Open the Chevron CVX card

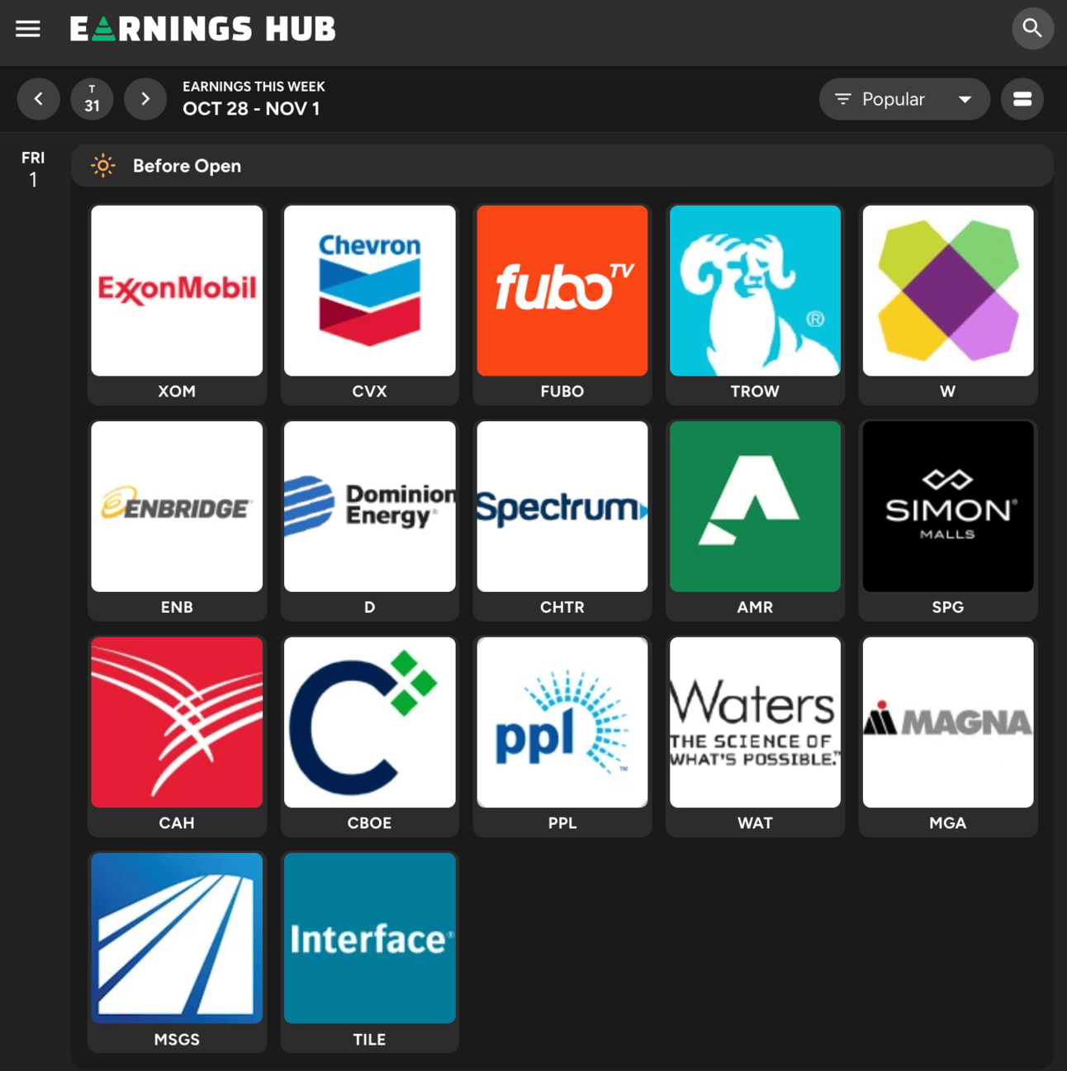[369, 305]
